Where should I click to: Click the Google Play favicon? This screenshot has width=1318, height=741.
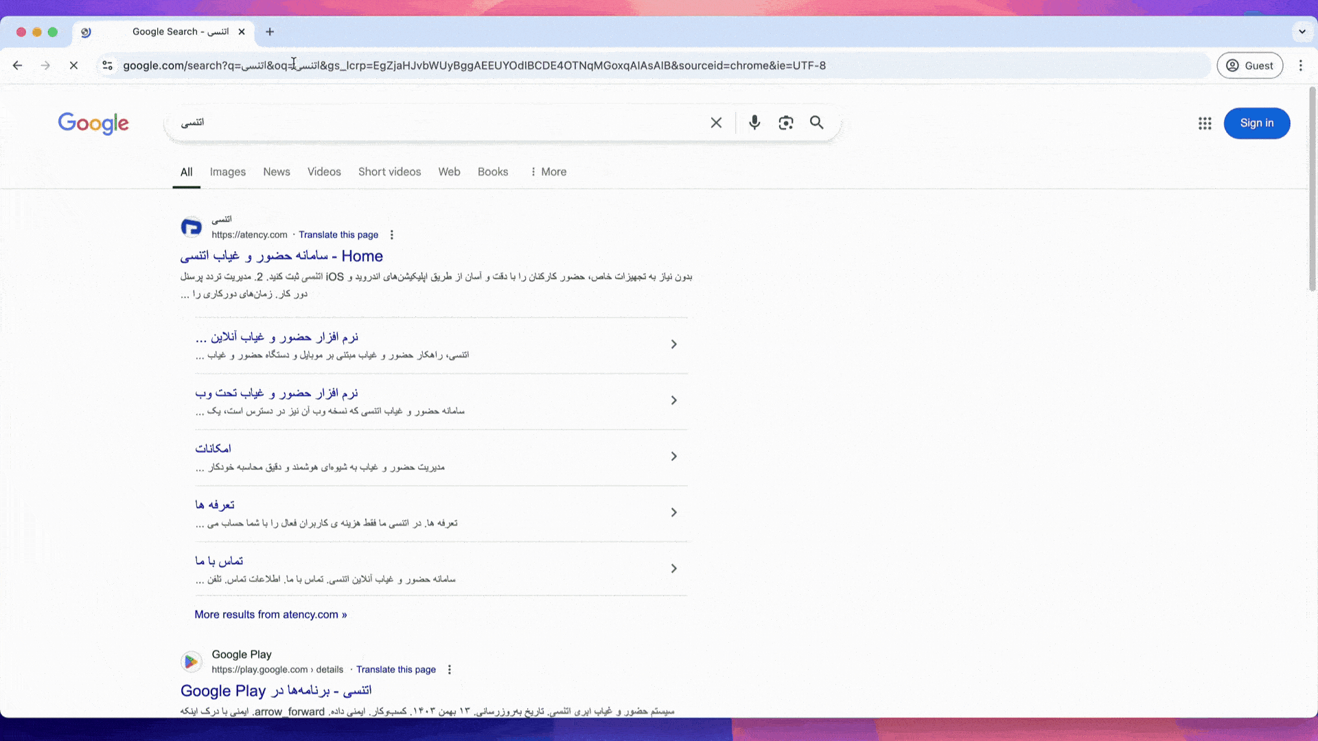pos(192,662)
